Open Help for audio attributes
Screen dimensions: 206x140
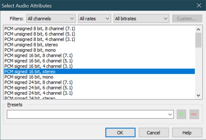coord(187,133)
